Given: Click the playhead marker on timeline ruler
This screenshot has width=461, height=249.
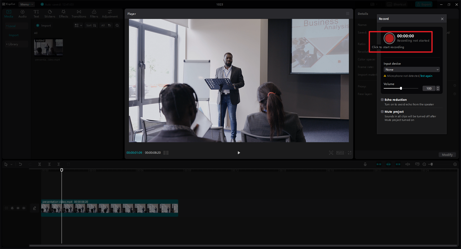Looking at the screenshot, I should pyautogui.click(x=62, y=170).
